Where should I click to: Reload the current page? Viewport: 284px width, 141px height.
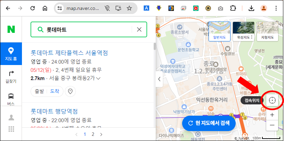[x=33, y=8]
